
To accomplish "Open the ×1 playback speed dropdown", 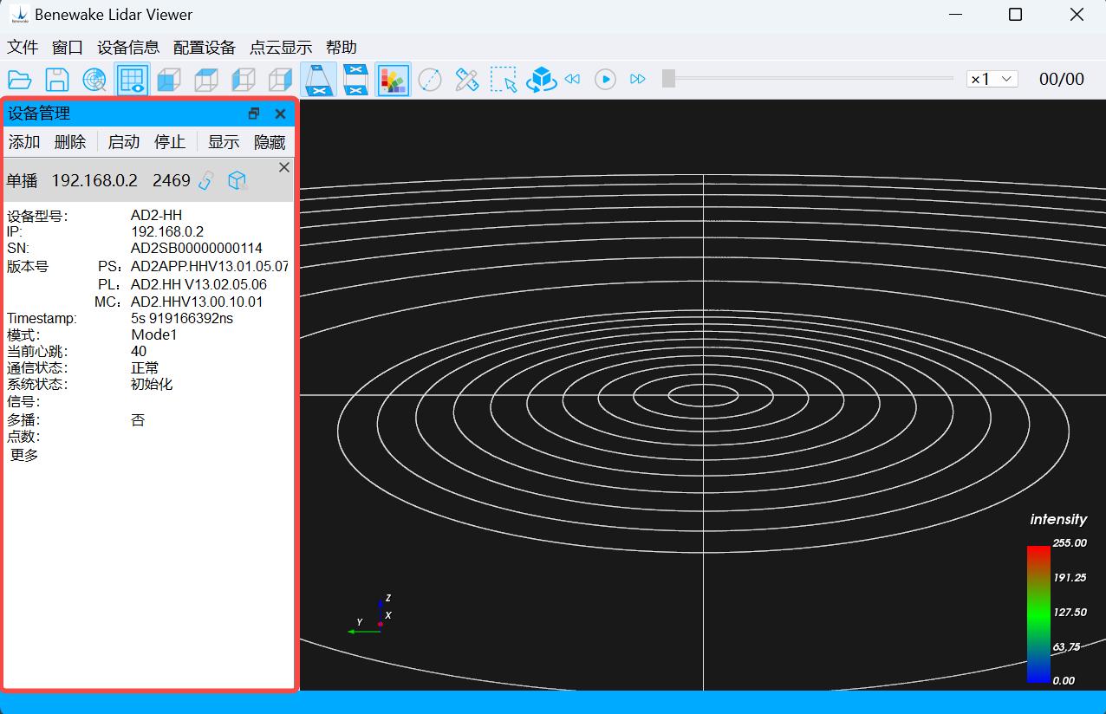I will click(992, 79).
